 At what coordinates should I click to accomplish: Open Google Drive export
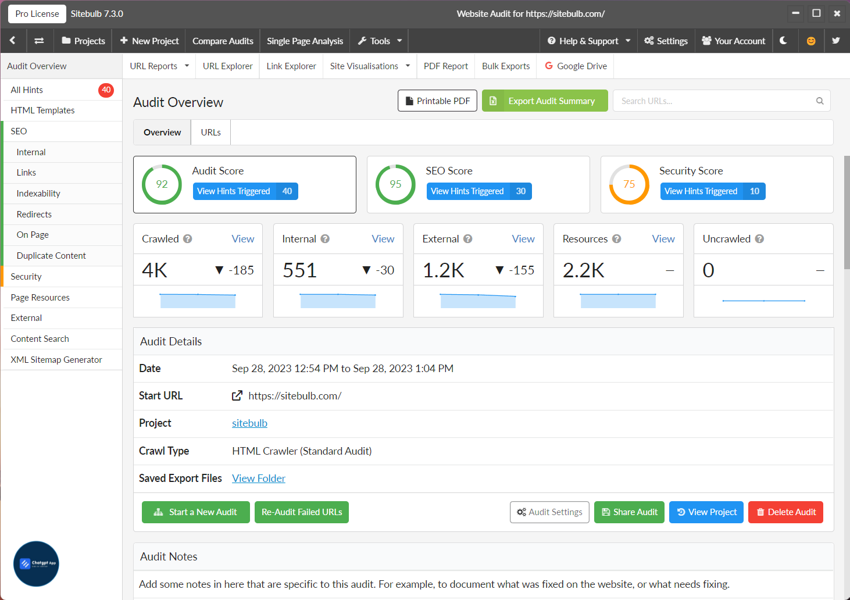pyautogui.click(x=576, y=66)
